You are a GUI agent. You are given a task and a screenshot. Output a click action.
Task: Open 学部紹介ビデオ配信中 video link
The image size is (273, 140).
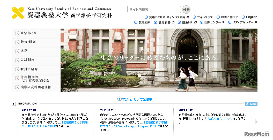pyautogui.click(x=137, y=99)
